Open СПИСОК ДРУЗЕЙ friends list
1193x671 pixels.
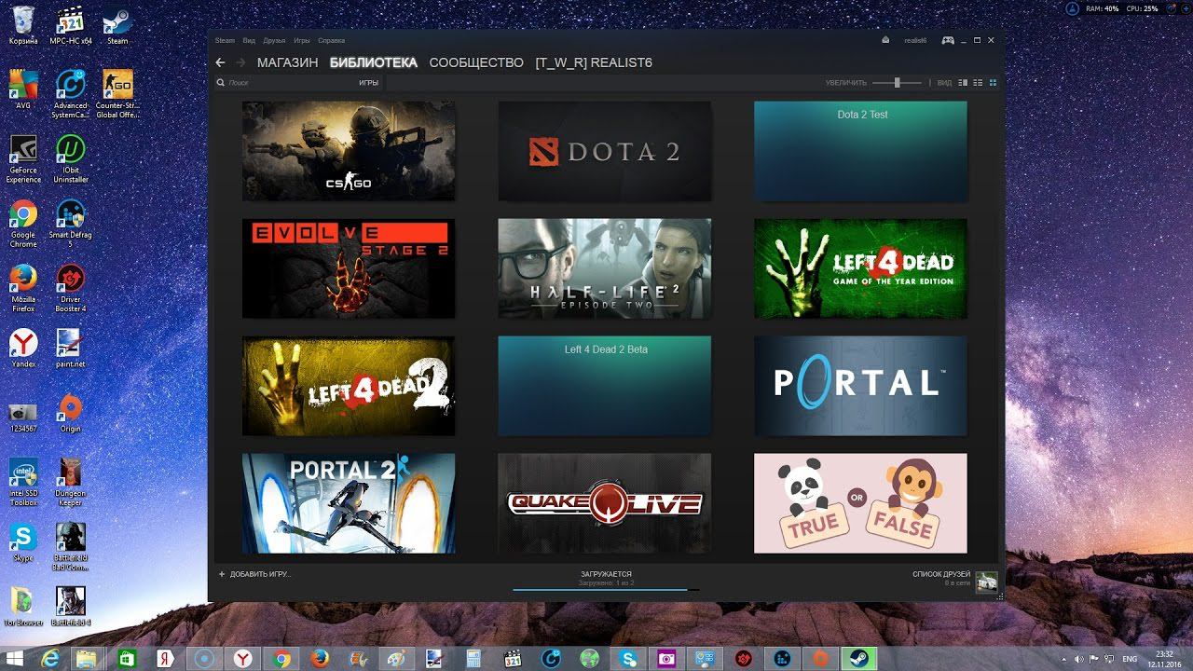pyautogui.click(x=941, y=574)
